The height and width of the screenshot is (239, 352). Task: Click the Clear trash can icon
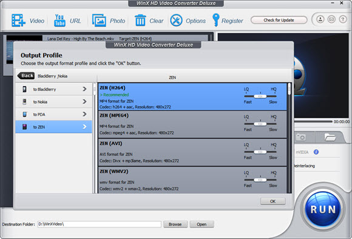coord(140,21)
